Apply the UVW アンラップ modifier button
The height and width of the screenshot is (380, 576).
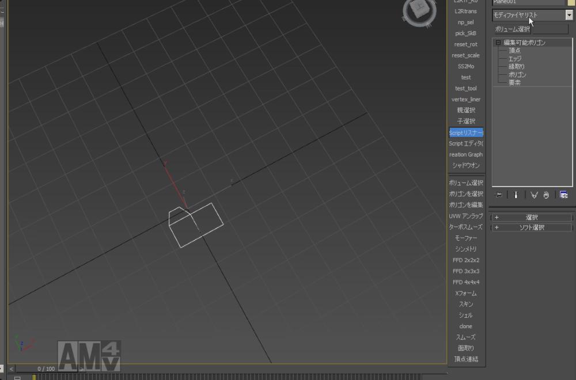pos(466,216)
